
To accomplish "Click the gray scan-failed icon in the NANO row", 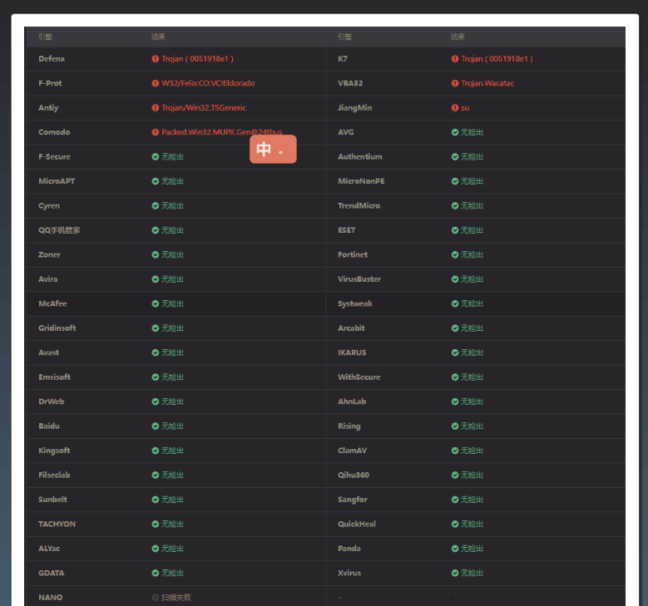I will point(156,598).
